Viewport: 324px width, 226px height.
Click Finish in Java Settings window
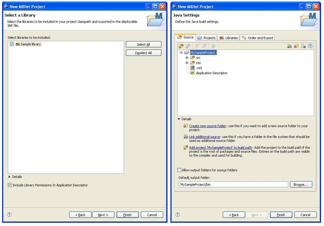(x=281, y=215)
